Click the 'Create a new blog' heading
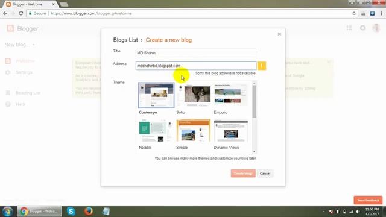 [x=169, y=40]
